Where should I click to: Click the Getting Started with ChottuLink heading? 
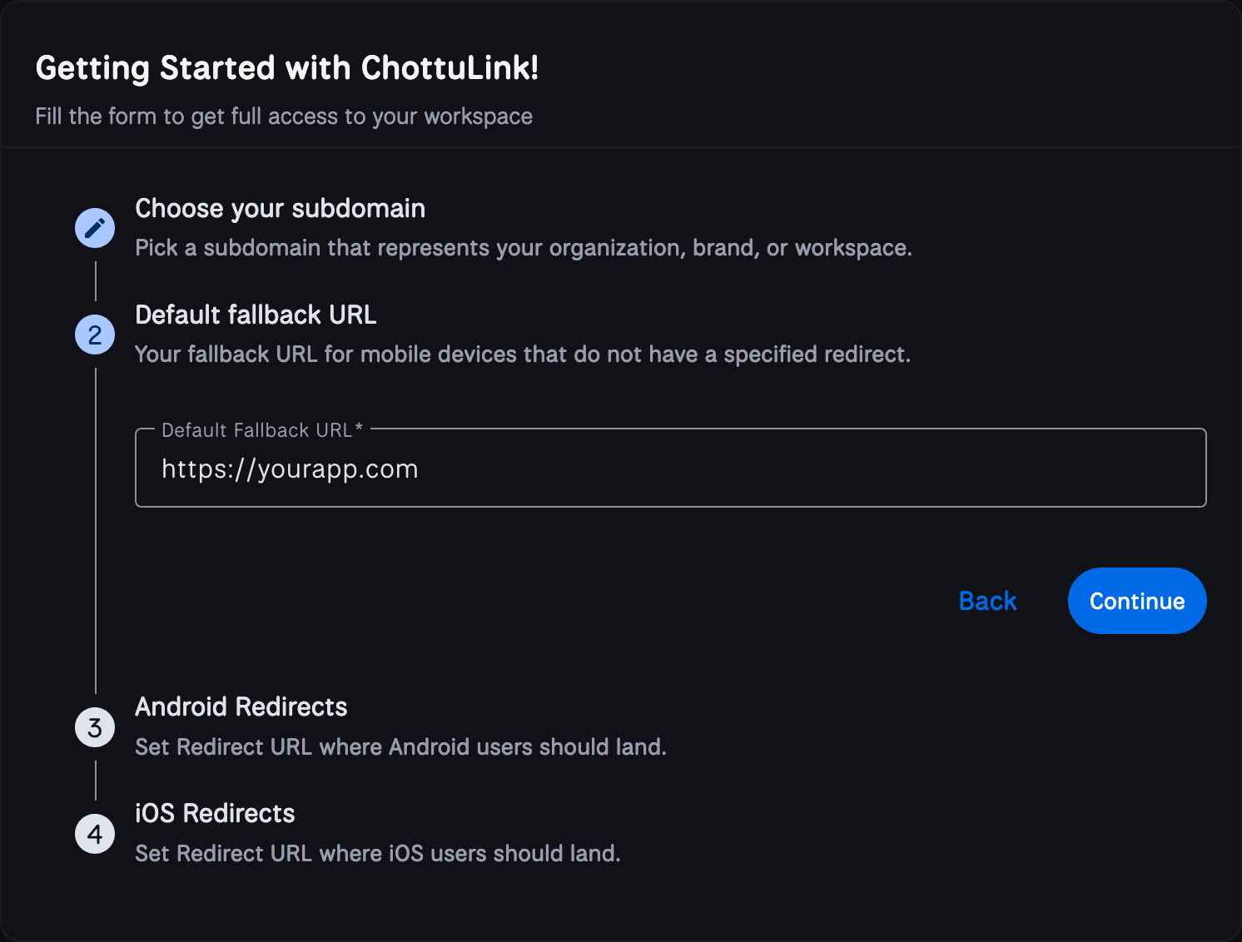tap(287, 67)
